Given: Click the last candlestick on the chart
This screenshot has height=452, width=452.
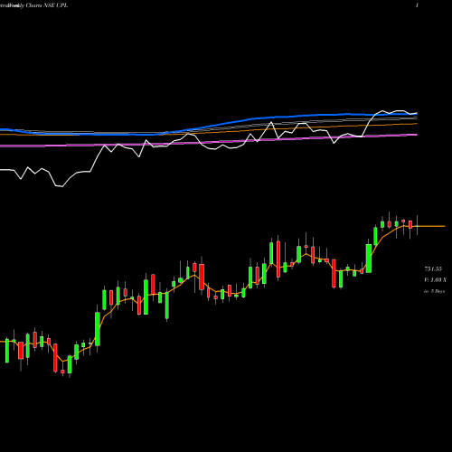Looking at the screenshot, I should [418, 226].
